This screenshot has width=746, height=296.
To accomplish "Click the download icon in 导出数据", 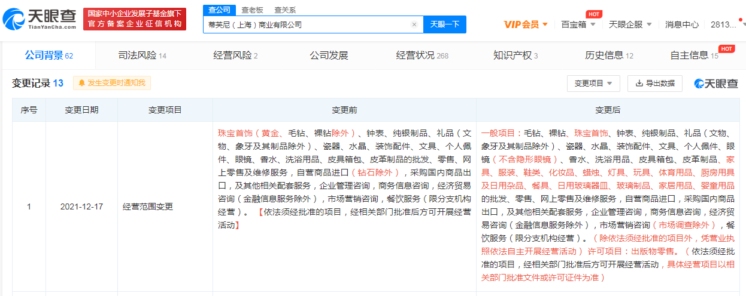I will point(639,83).
